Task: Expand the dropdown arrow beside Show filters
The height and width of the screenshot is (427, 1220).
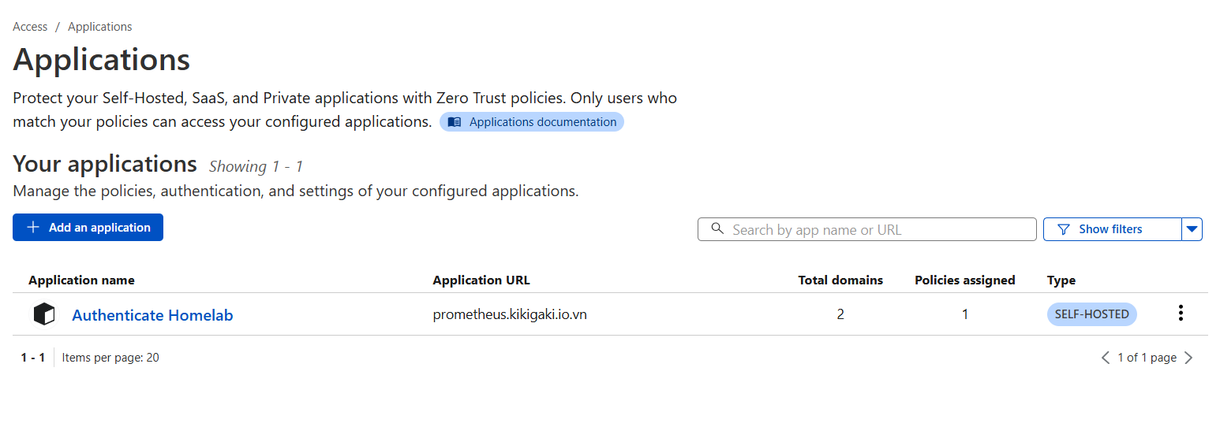Action: click(x=1192, y=229)
